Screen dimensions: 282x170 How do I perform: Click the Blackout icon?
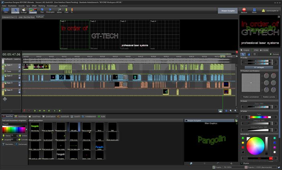click(244, 10)
